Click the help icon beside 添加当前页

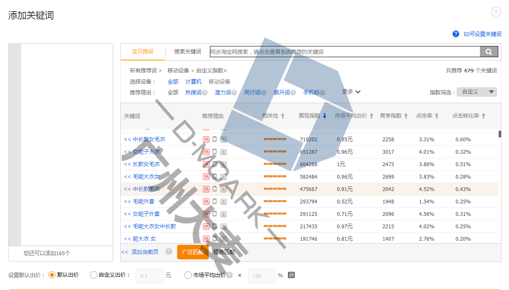[168, 251]
